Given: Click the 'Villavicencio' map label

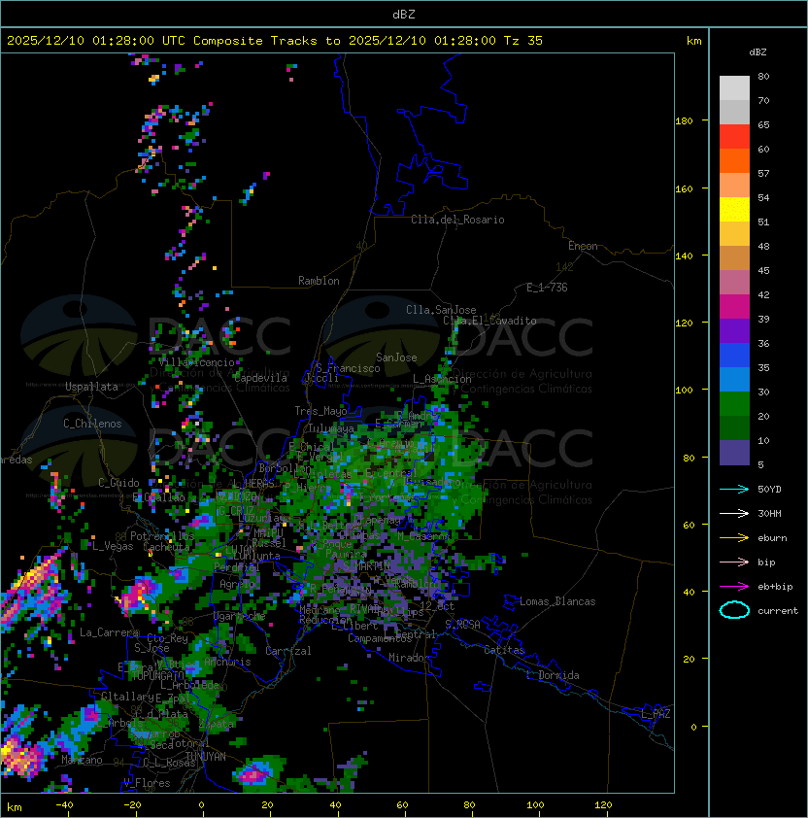Looking at the screenshot, I should (196, 362).
